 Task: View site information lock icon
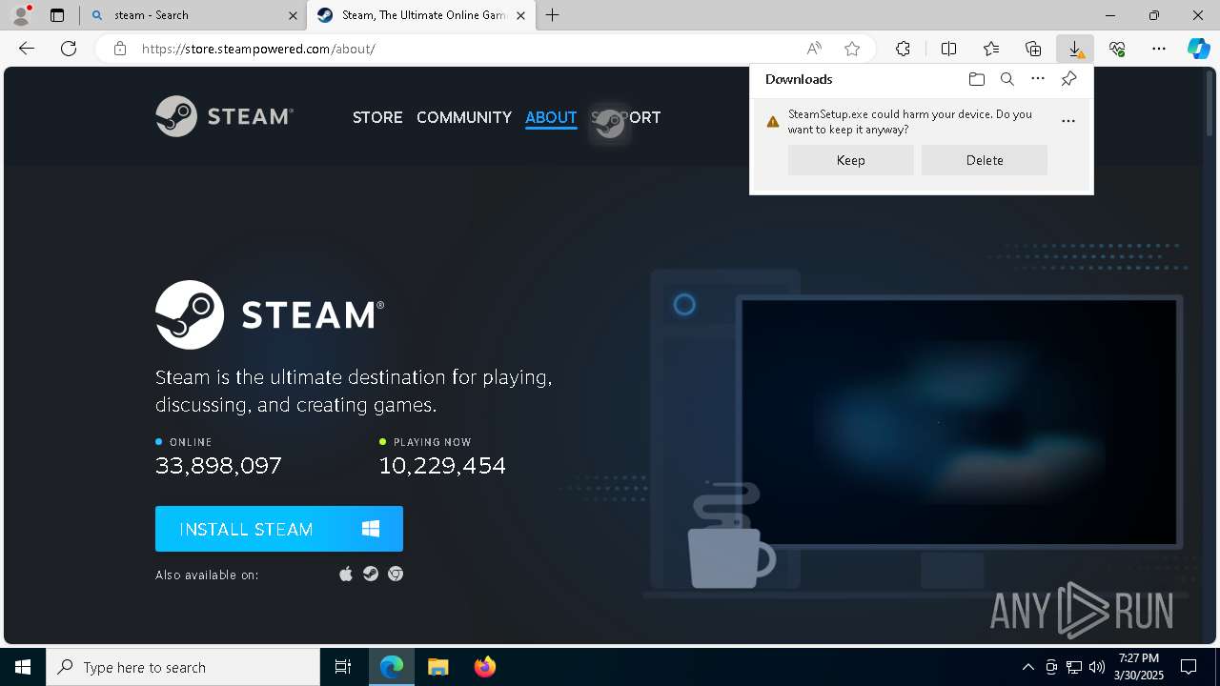point(120,49)
